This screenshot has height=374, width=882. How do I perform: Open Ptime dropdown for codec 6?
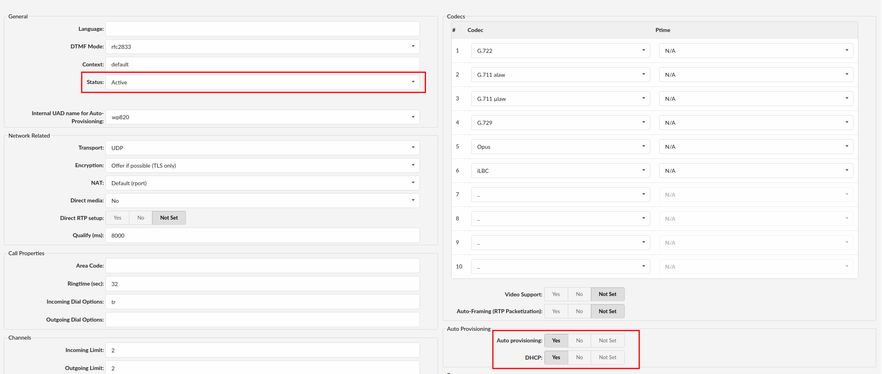point(756,171)
